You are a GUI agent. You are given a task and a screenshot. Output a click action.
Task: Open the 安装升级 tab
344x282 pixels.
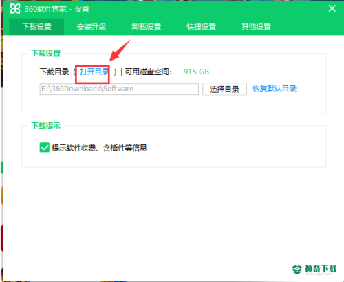92,27
